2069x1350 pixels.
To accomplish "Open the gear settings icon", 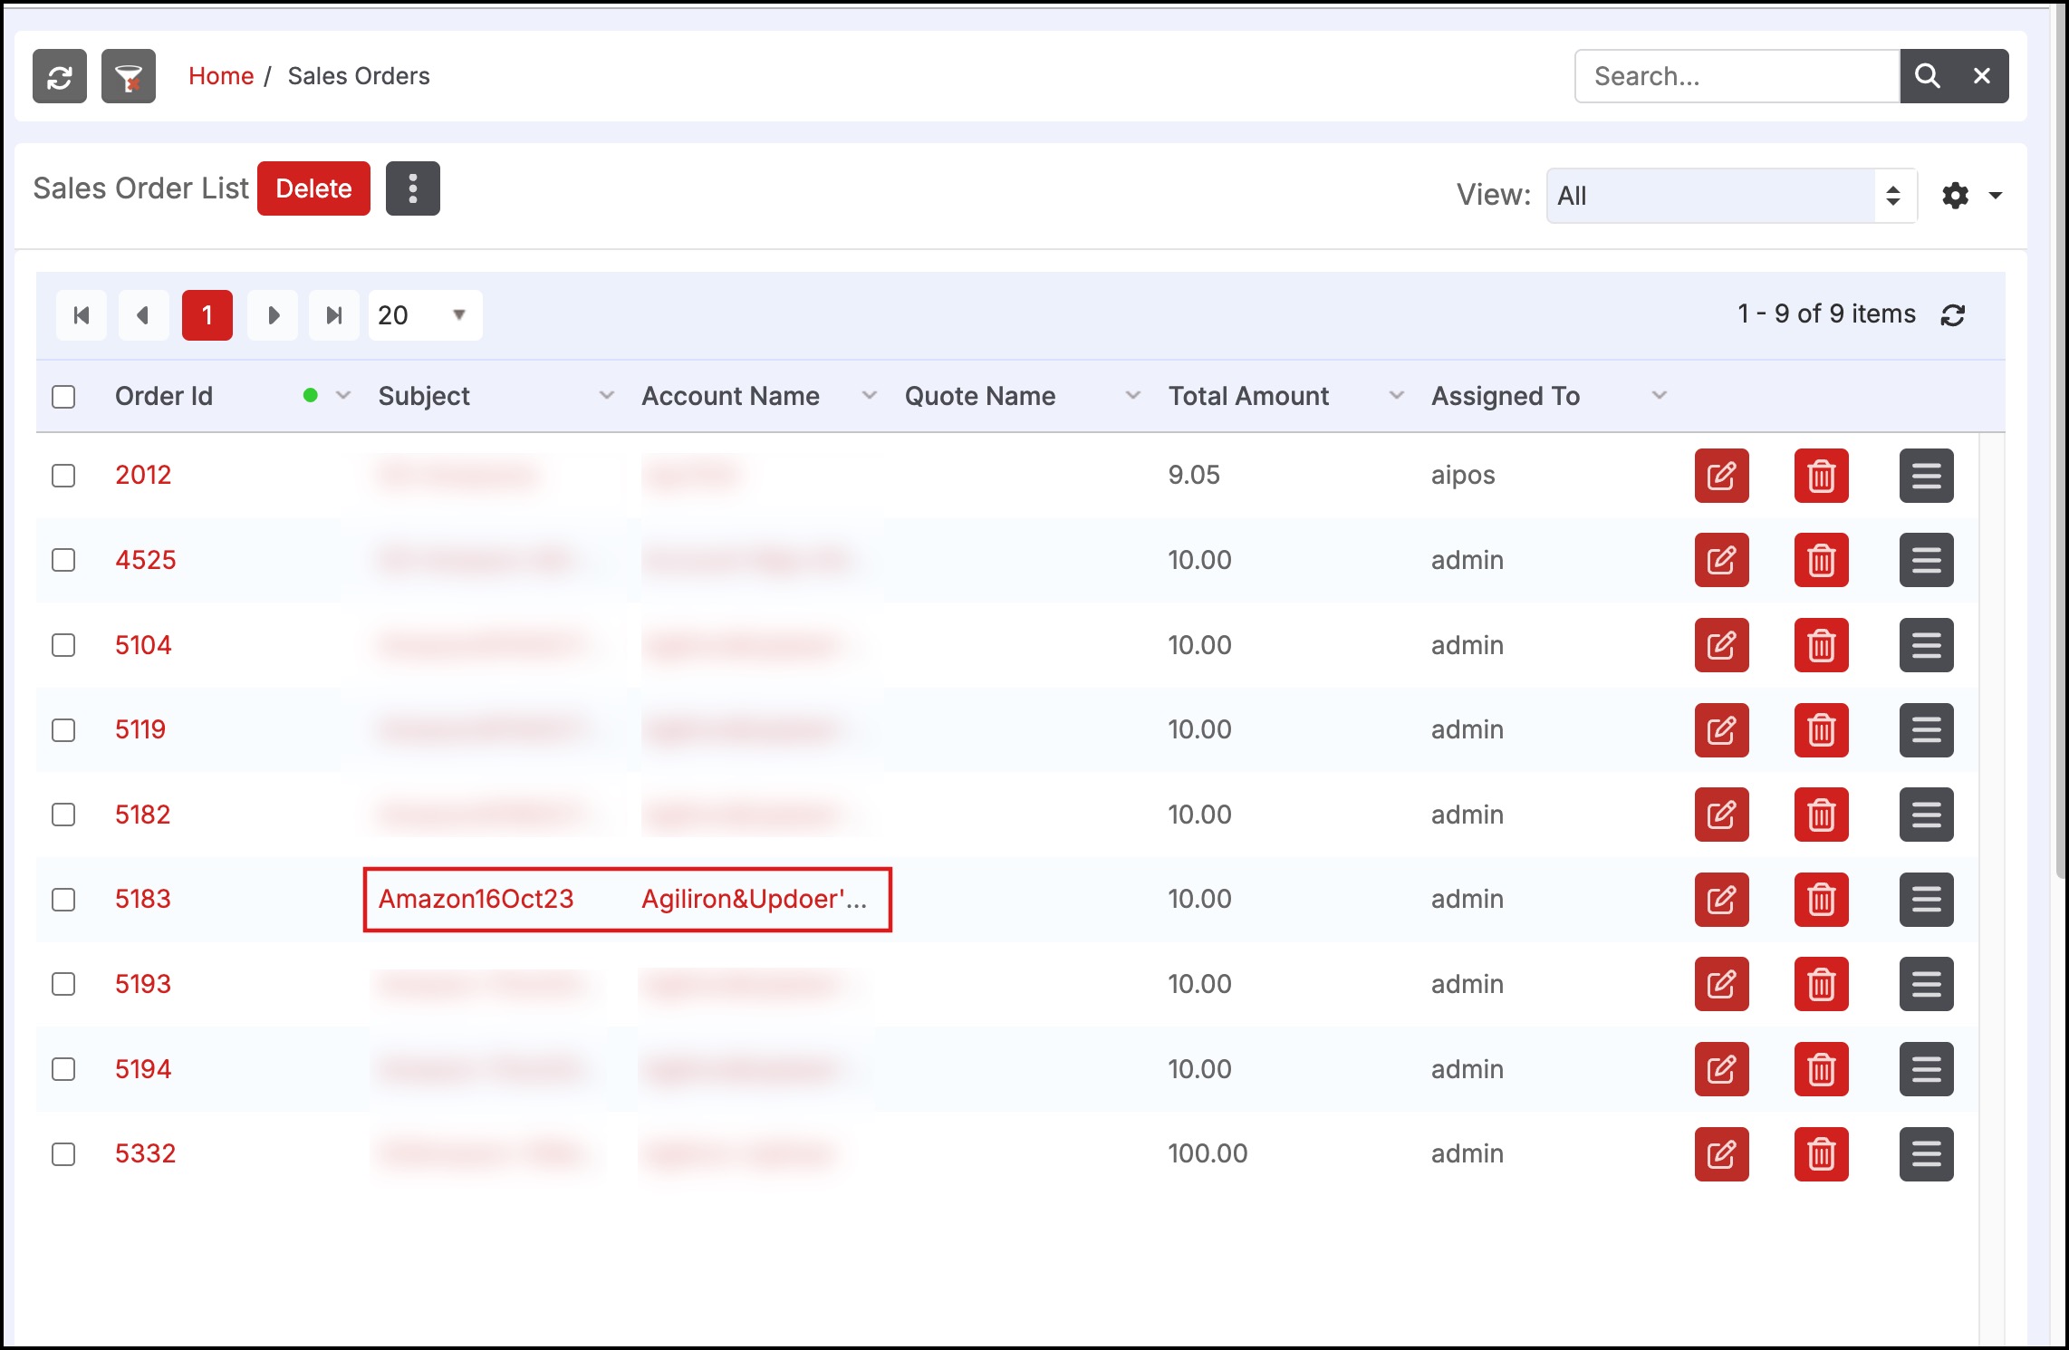I will click(1956, 196).
